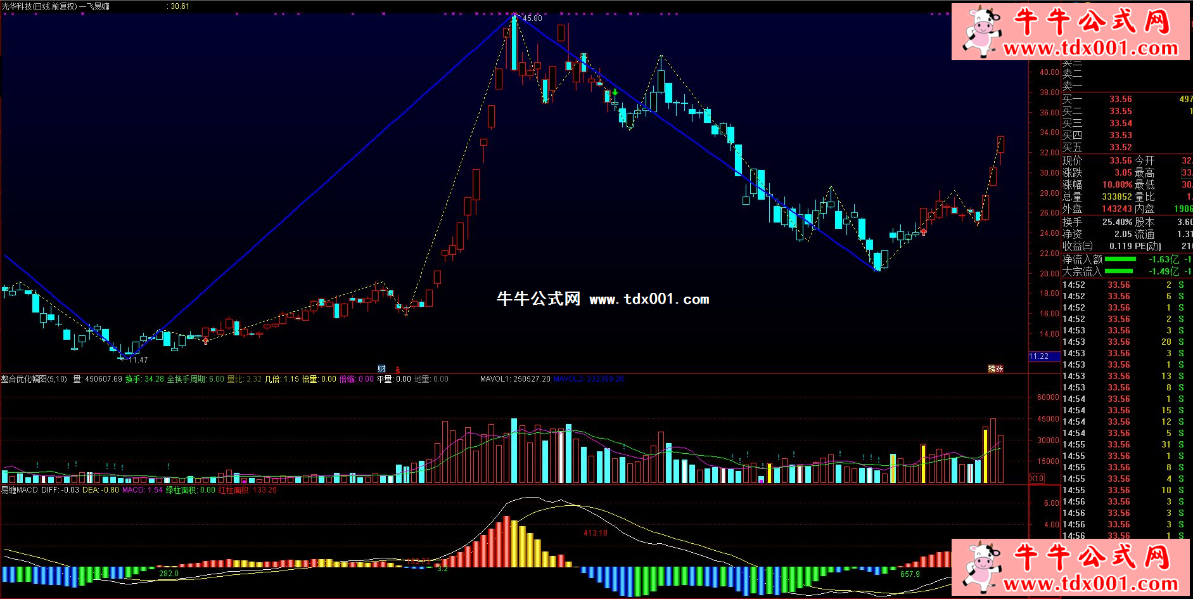This screenshot has width=1193, height=599.
Task: Click the 易缠MACD indicator label
Action: click(x=20, y=490)
